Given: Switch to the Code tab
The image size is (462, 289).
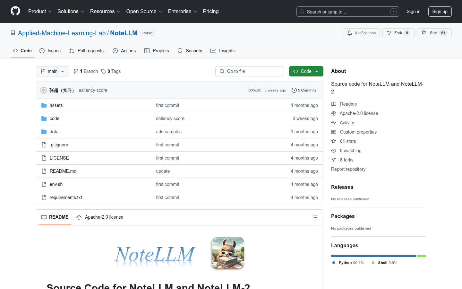Looking at the screenshot, I should (x=22, y=51).
